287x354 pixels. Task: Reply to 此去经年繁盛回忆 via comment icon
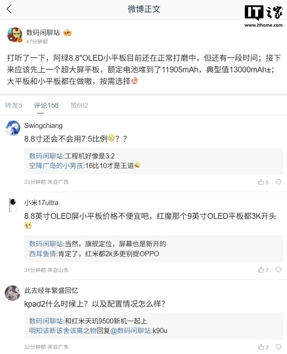click(x=278, y=347)
